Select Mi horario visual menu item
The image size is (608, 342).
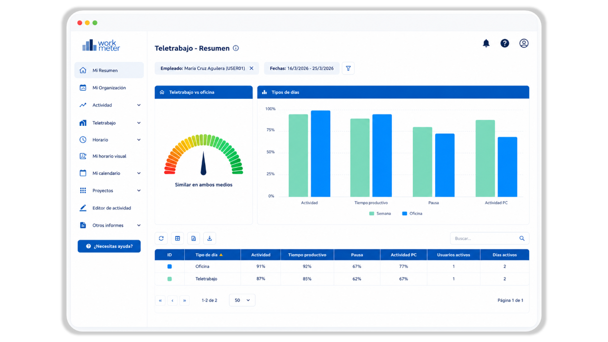click(x=109, y=156)
